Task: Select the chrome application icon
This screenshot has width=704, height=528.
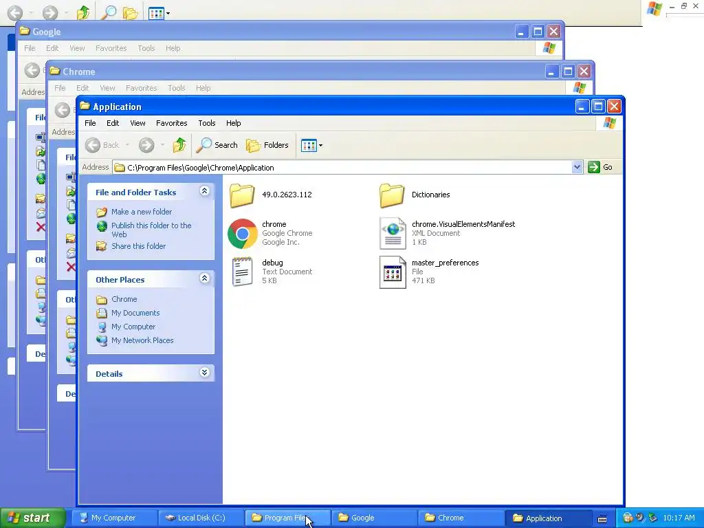Action: coord(243,234)
